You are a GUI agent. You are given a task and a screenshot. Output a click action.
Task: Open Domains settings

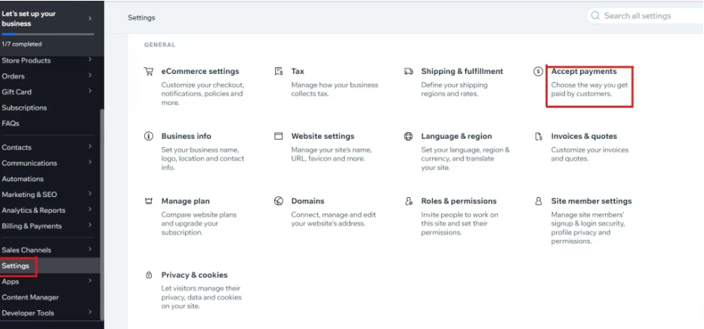[x=307, y=201]
